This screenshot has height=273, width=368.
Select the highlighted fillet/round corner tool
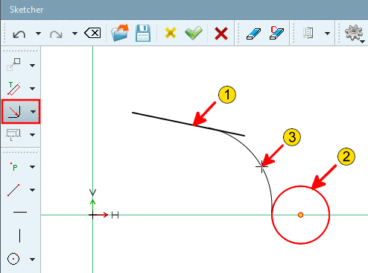[x=14, y=112]
